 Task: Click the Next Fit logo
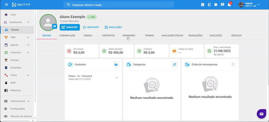21,5
